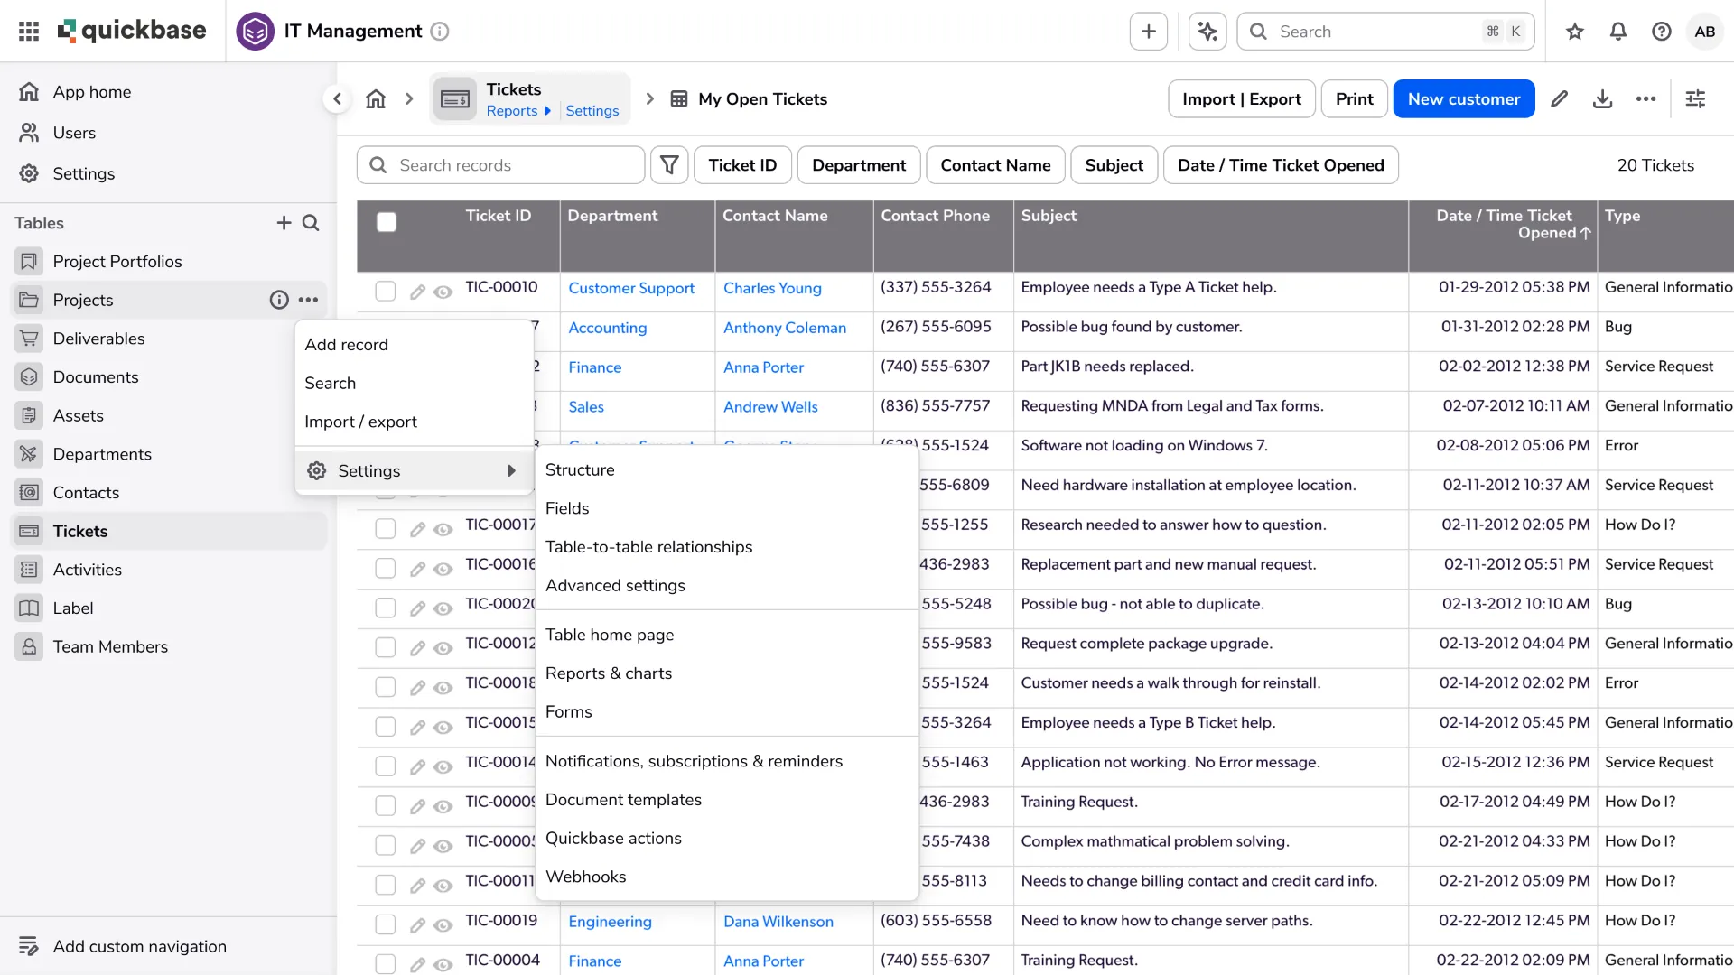Screen dimensions: 1734x975
Task: Click the favorites star icon
Action: click(x=1575, y=32)
